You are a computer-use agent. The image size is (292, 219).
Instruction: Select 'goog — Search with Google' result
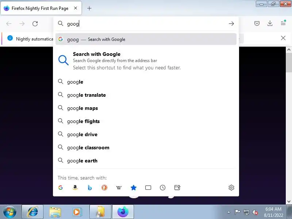point(146,39)
